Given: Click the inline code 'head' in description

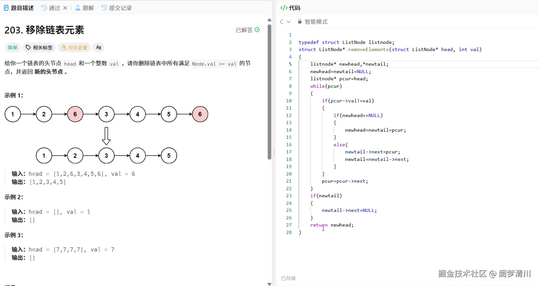Looking at the screenshot, I should 70,64.
